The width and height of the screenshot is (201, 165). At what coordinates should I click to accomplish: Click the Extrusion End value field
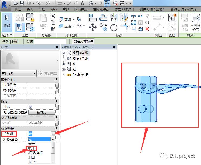pos(42,85)
